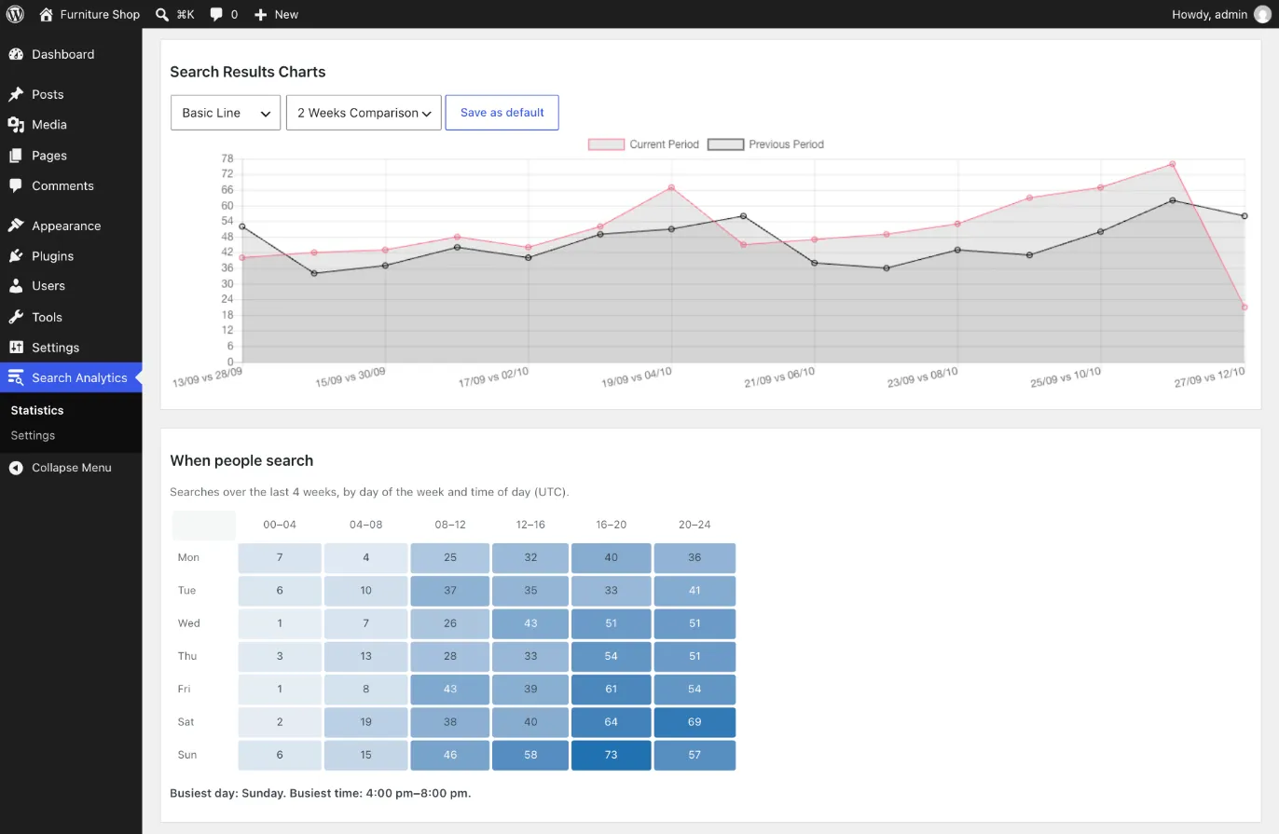Open Settings under Search Analytics
Screen dimensions: 1279x834
33,435
